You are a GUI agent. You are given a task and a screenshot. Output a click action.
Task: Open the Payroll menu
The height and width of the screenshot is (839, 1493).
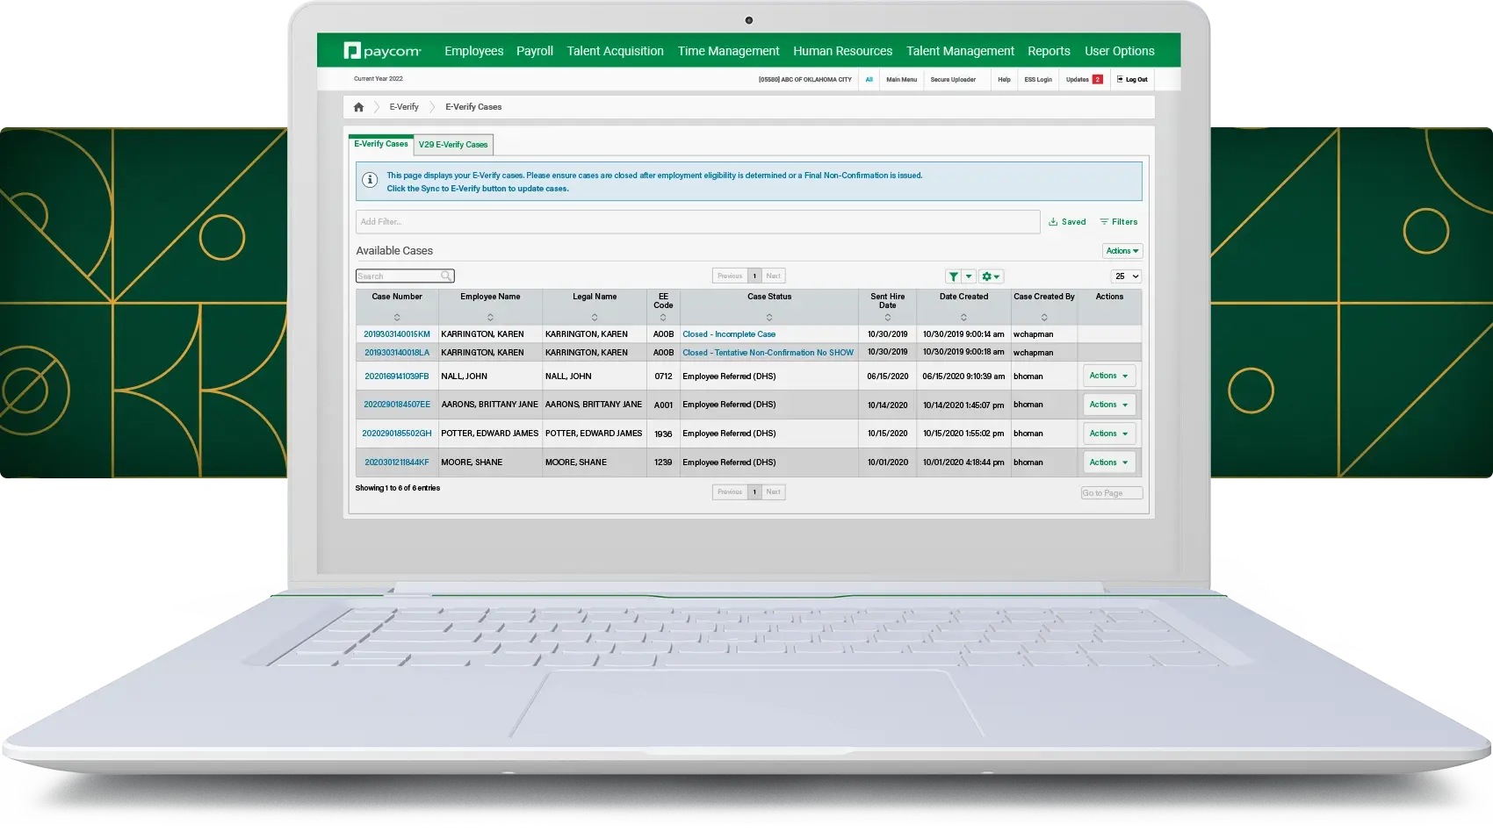click(534, 51)
